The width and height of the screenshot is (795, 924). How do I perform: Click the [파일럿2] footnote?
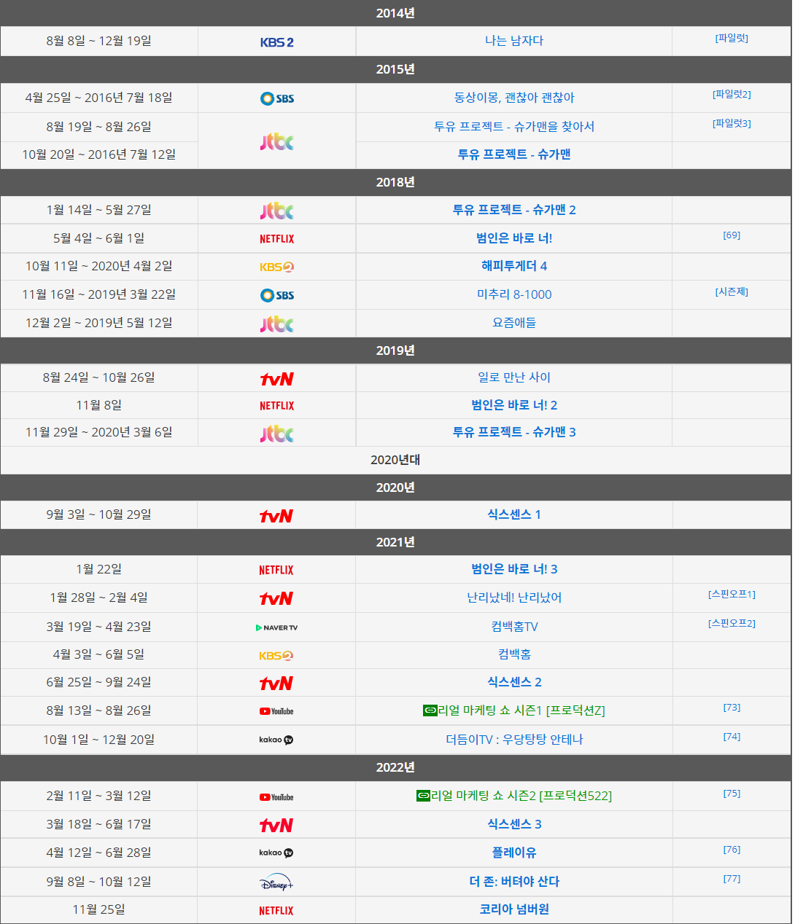coord(732,95)
